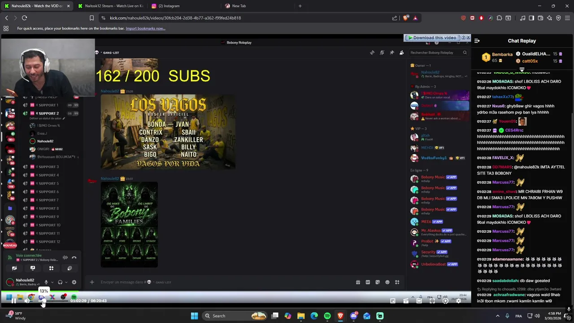Open help on the download video overlay
The height and width of the screenshot is (323, 574).
(463, 38)
